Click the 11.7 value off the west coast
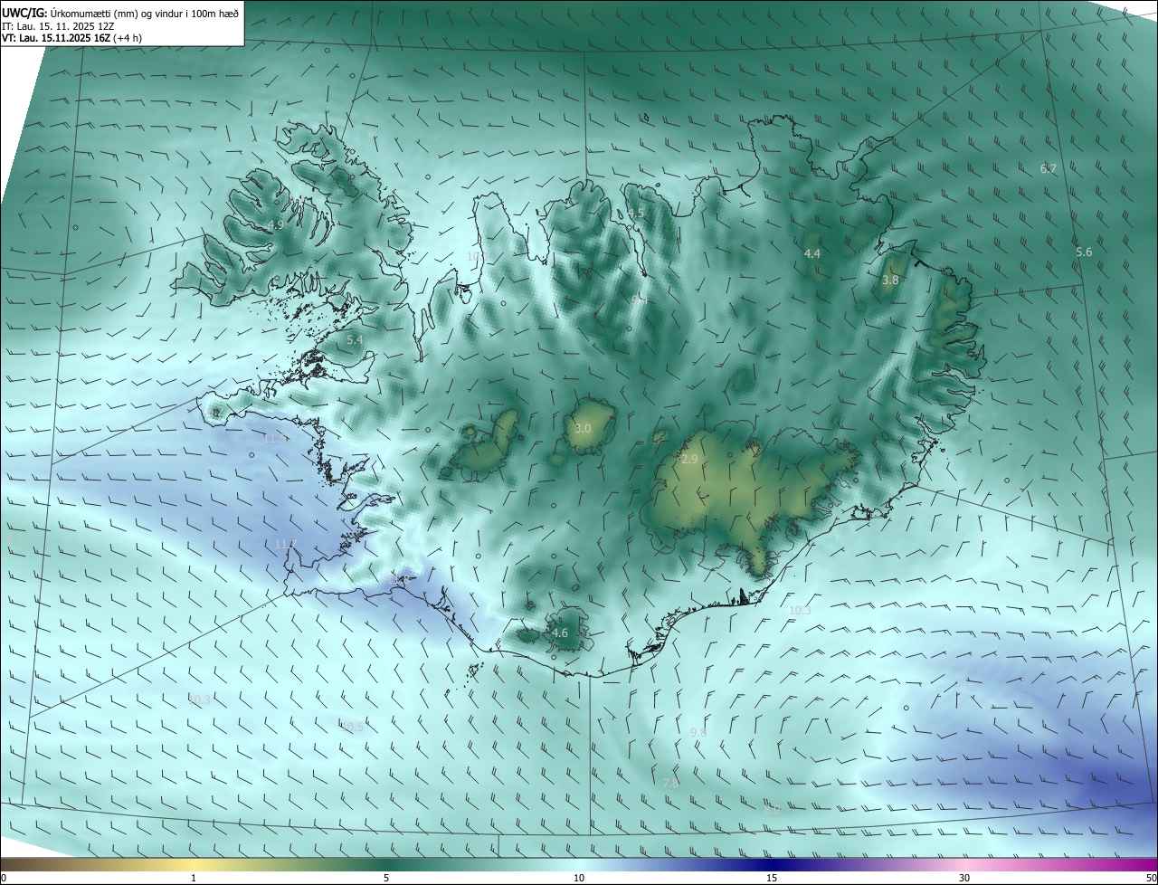Screen dimensions: 1158x885 coord(285,544)
